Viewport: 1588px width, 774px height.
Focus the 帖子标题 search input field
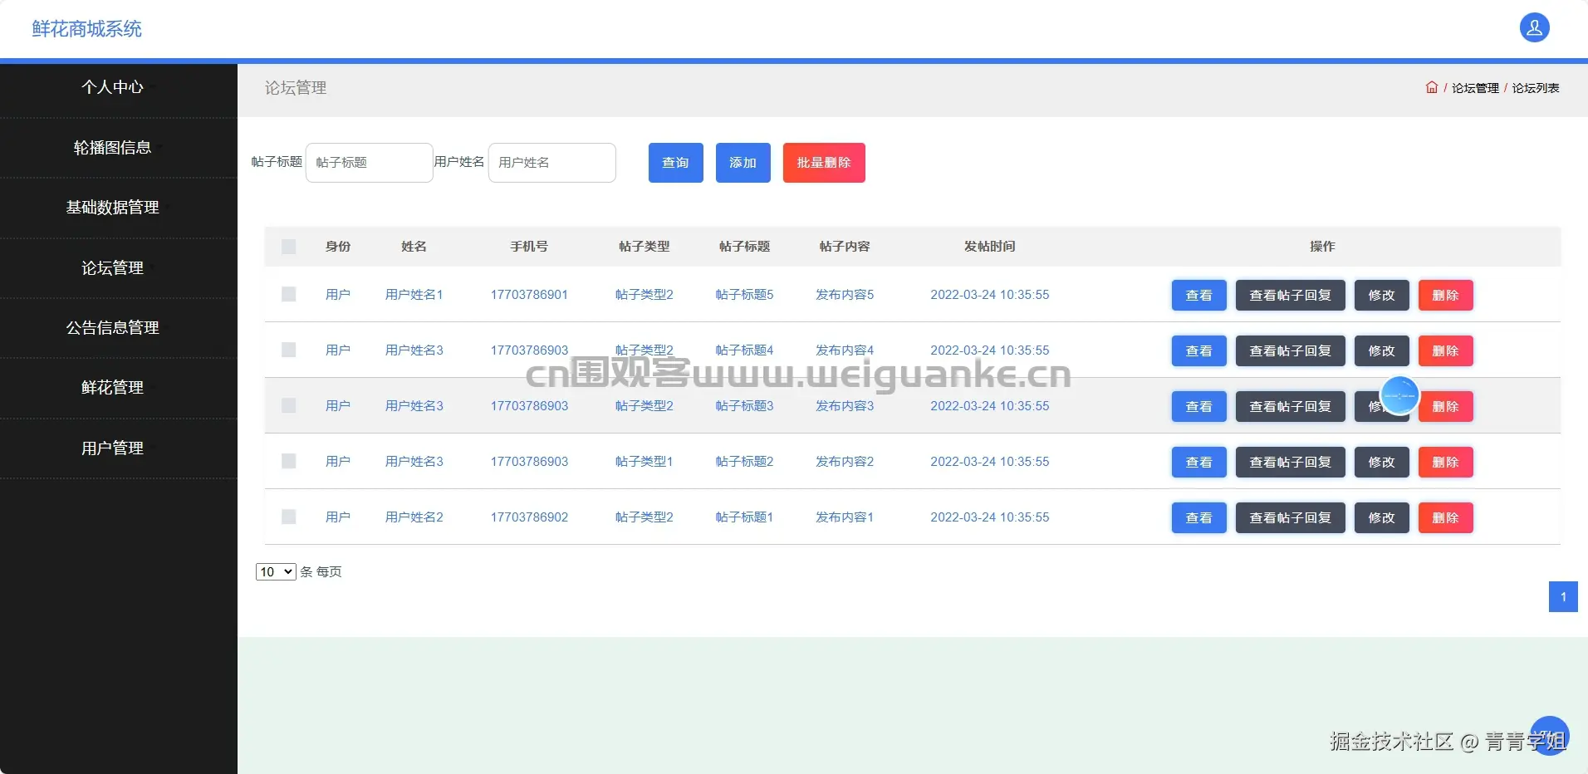pyautogui.click(x=370, y=163)
